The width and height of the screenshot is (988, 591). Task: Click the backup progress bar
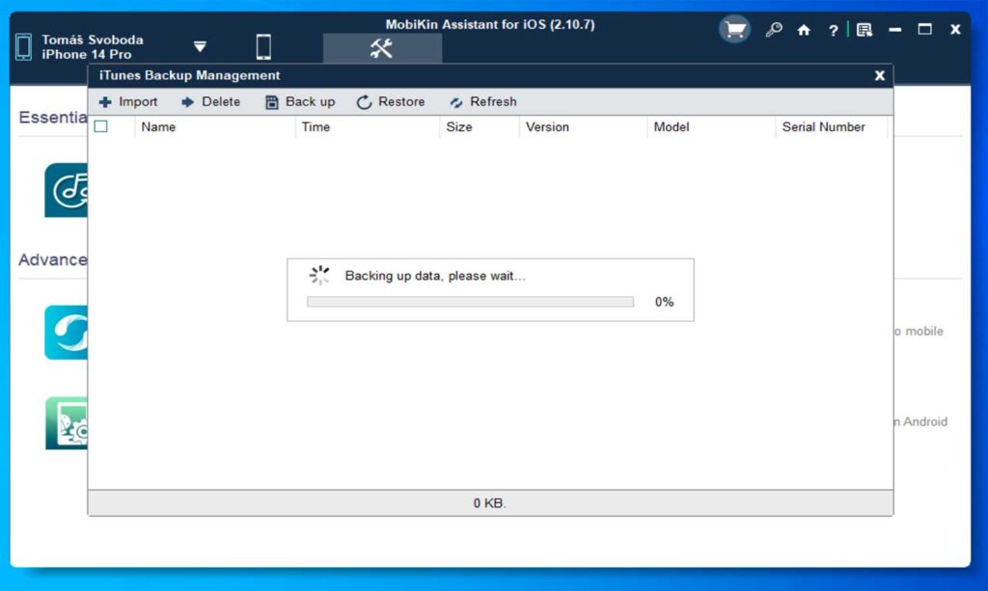(470, 302)
